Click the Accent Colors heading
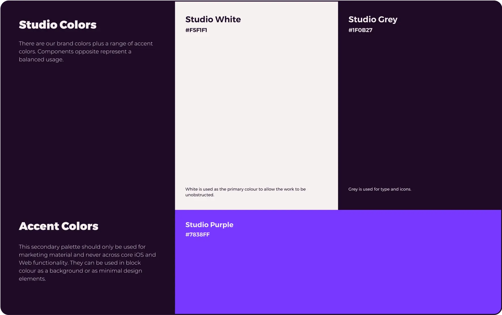Screen dimensions: 502x315 (x=59, y=226)
